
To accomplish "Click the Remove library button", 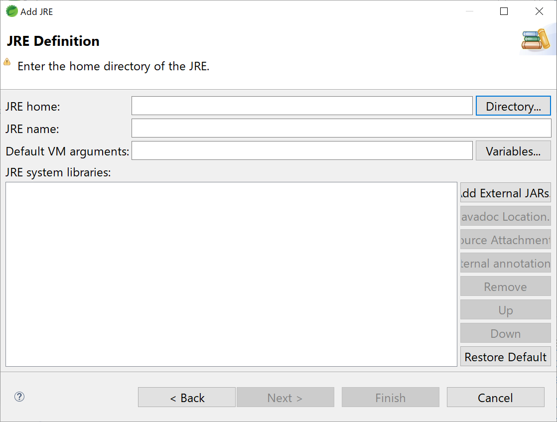I will tap(506, 286).
